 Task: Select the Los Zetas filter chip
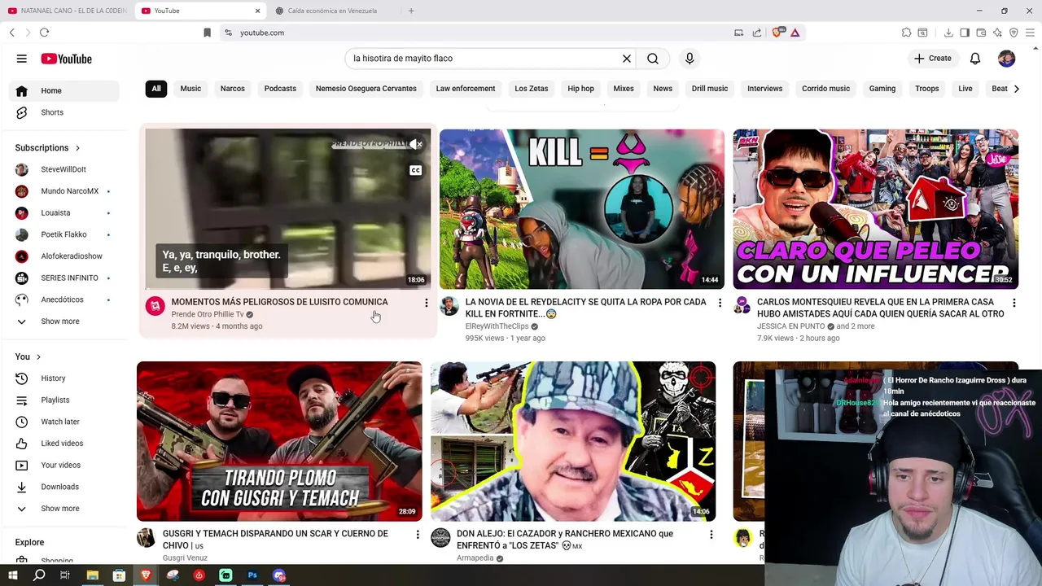coord(532,89)
